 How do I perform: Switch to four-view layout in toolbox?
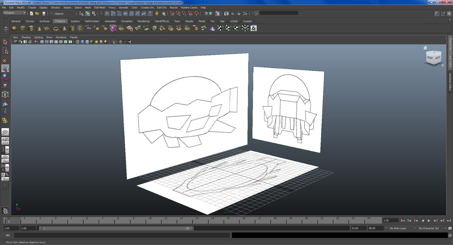5,141
